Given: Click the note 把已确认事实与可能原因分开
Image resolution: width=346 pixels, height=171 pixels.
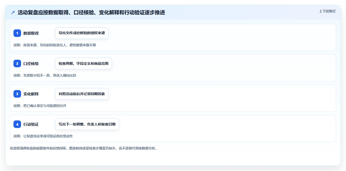Looking at the screenshot, I should point(40,106).
